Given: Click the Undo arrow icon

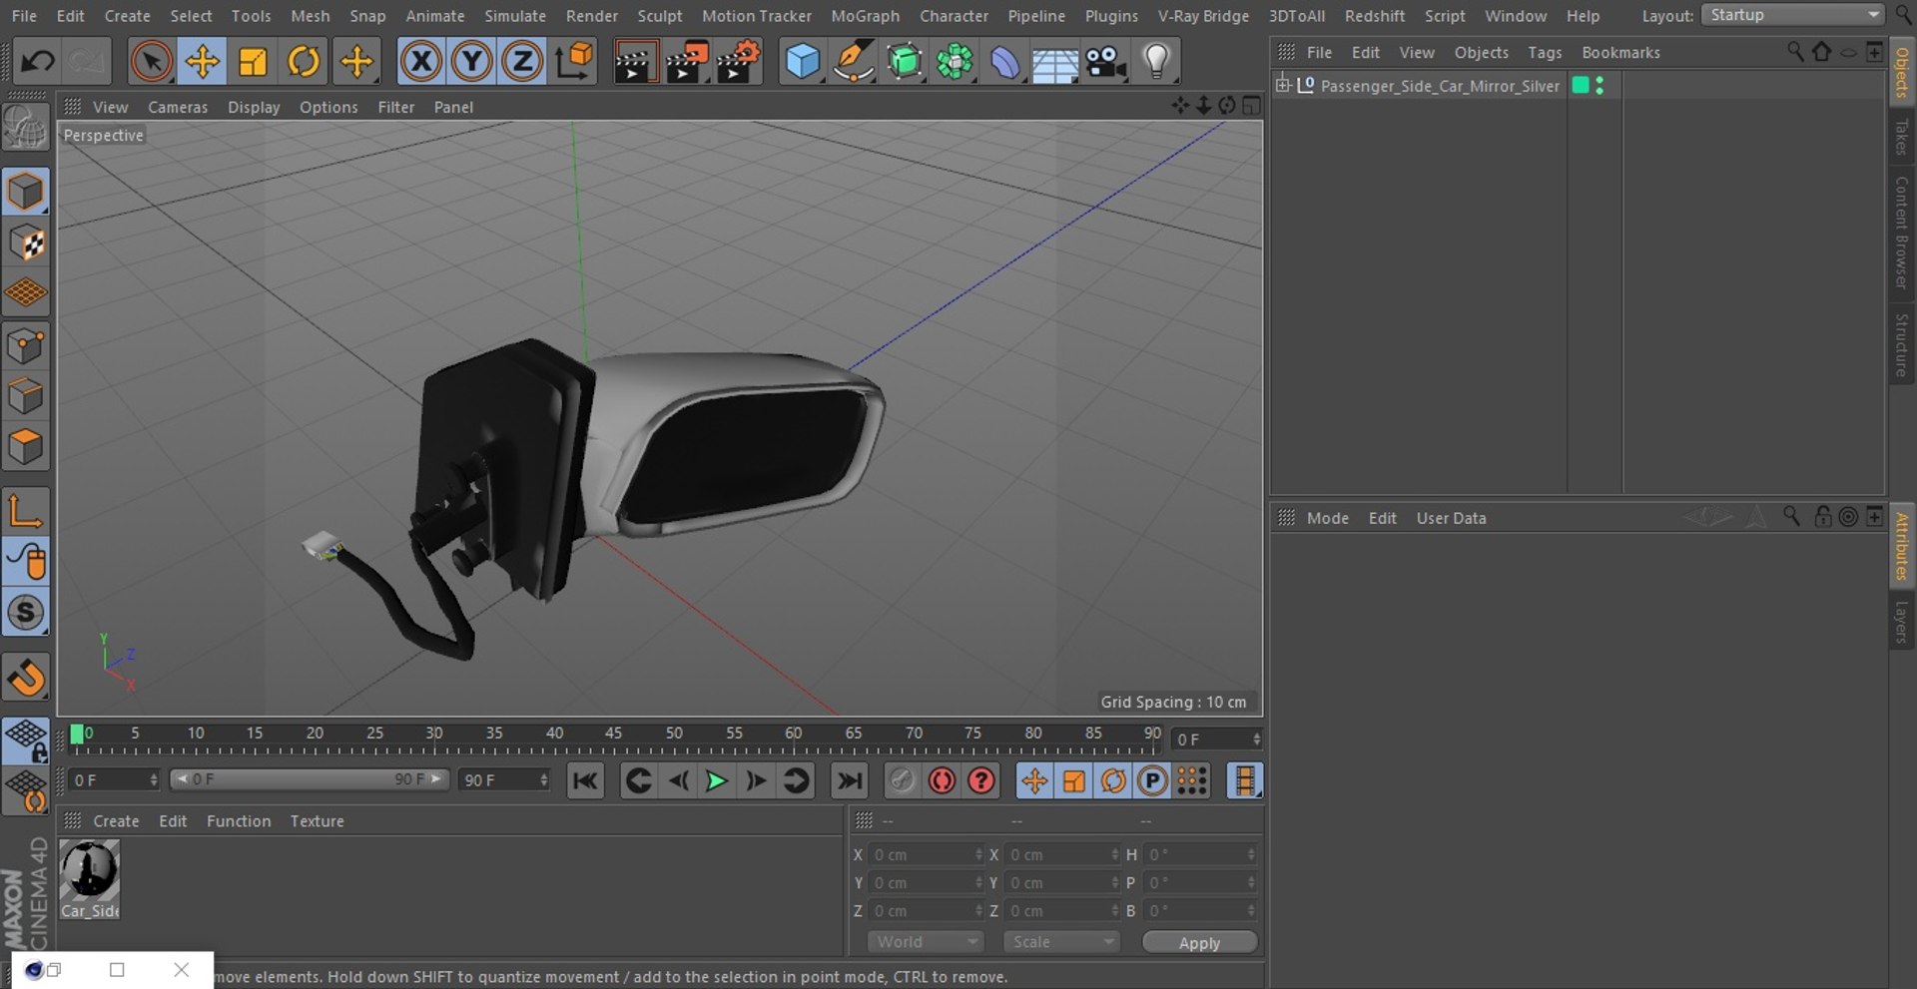Looking at the screenshot, I should tap(37, 62).
